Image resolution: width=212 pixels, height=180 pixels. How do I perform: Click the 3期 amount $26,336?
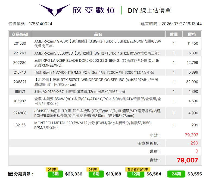(74, 174)
